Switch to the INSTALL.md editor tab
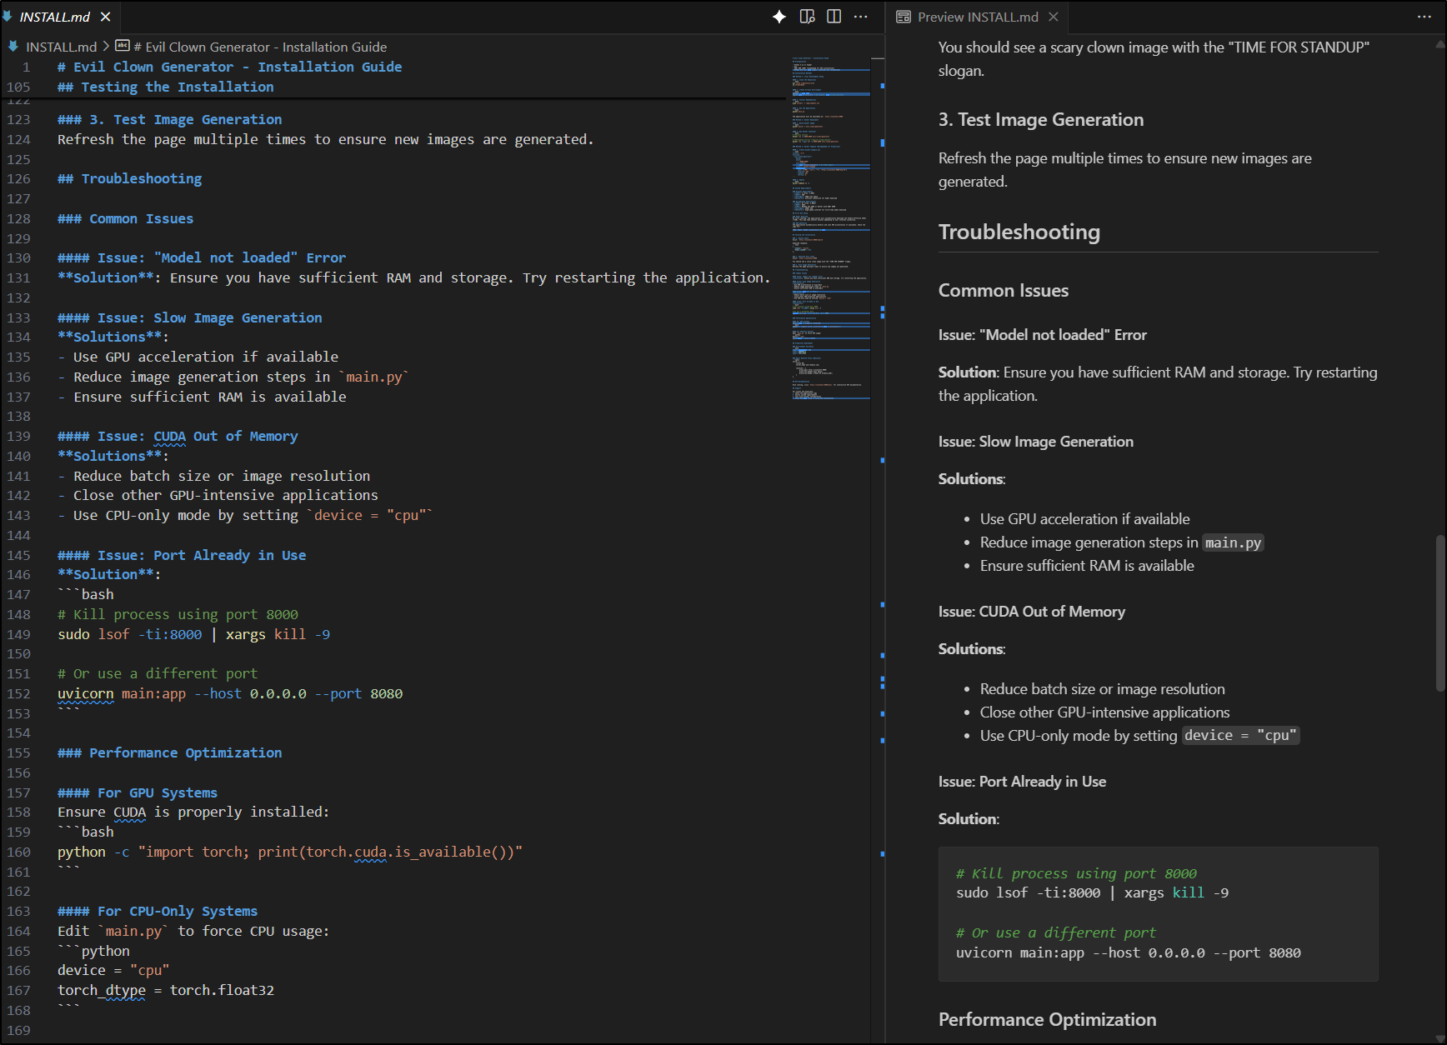Screen dimensions: 1447x1045 (x=54, y=17)
